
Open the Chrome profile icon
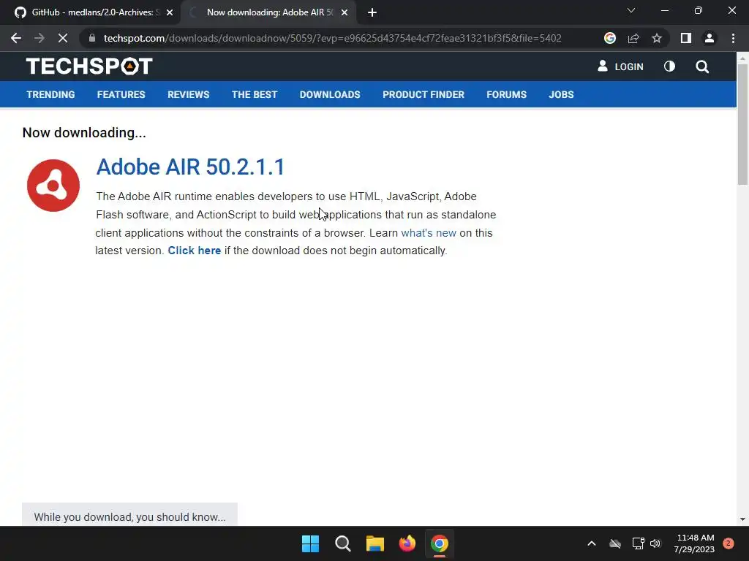(710, 38)
